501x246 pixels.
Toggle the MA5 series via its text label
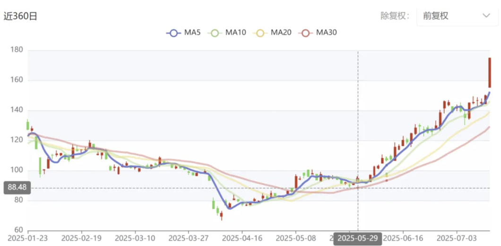191,33
